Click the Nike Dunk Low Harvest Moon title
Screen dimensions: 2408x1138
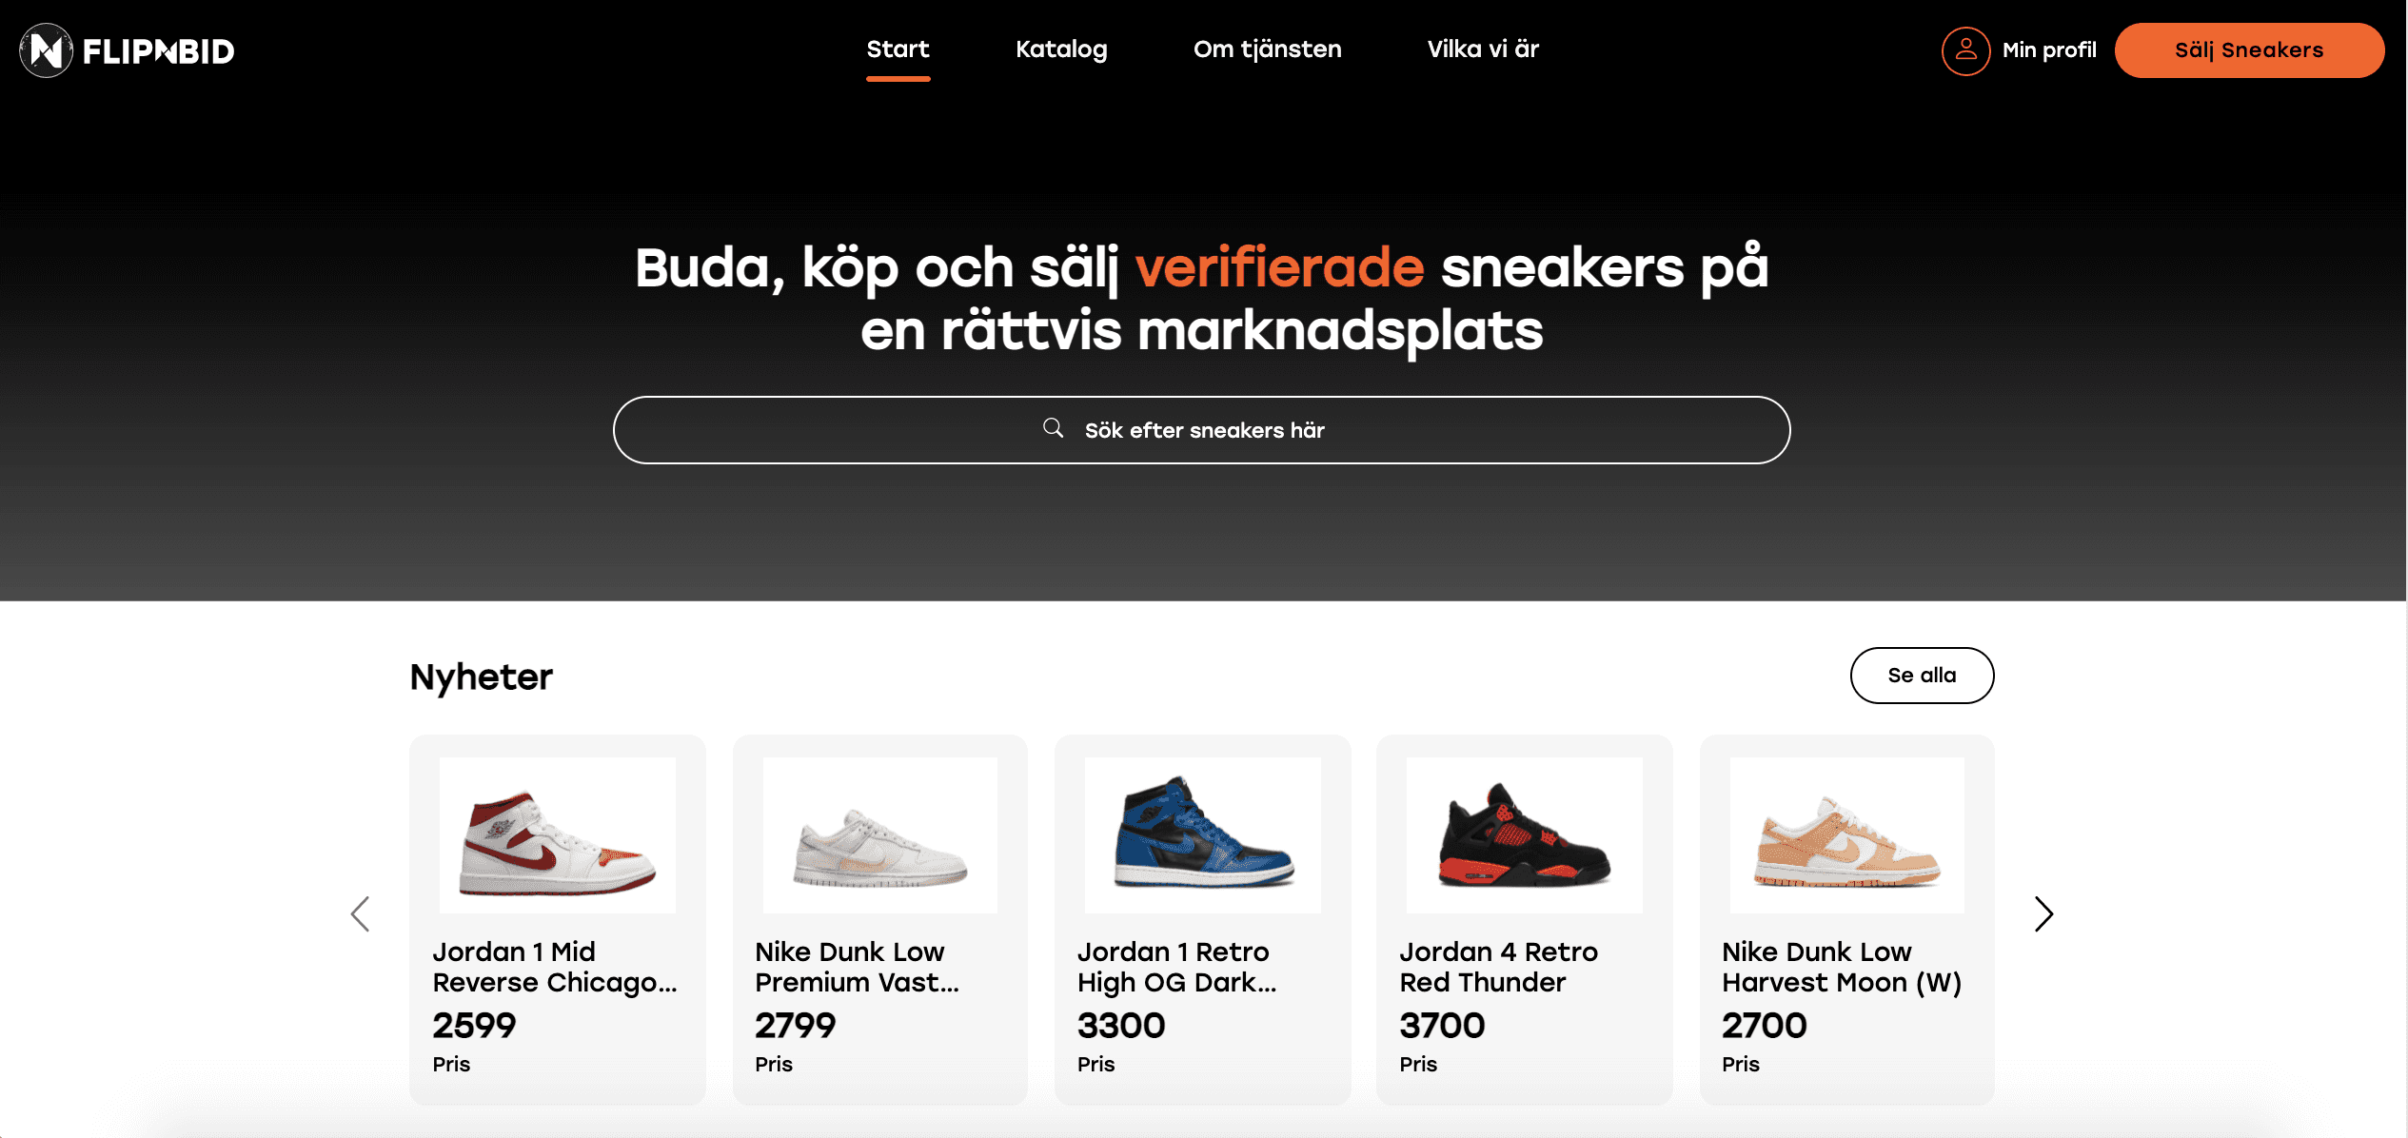click(x=1842, y=967)
